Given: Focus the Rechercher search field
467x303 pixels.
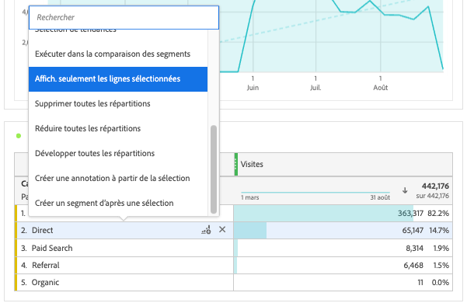Looking at the screenshot, I should point(124,17).
